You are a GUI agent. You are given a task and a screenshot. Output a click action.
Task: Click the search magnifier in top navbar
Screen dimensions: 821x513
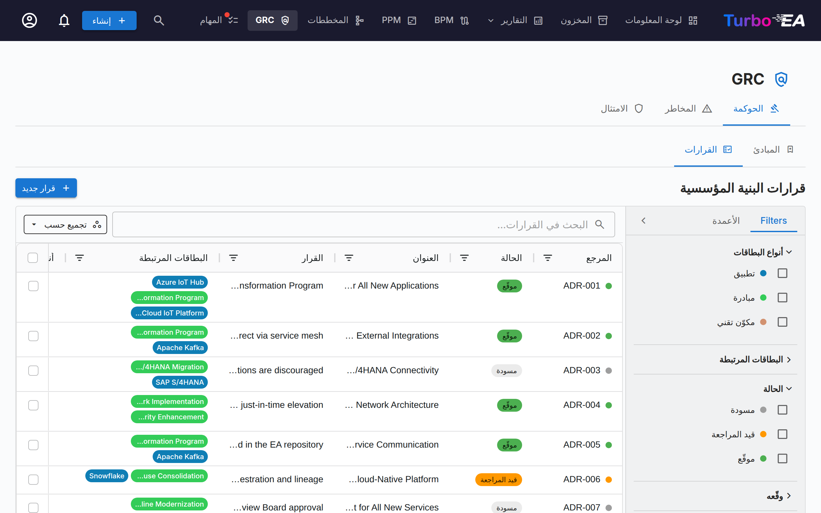click(159, 20)
